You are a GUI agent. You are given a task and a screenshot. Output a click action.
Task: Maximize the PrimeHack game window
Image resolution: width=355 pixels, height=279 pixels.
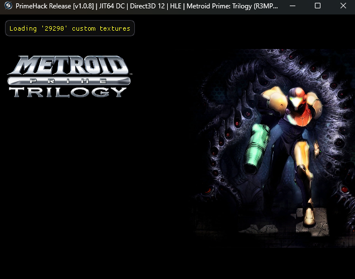(317, 6)
